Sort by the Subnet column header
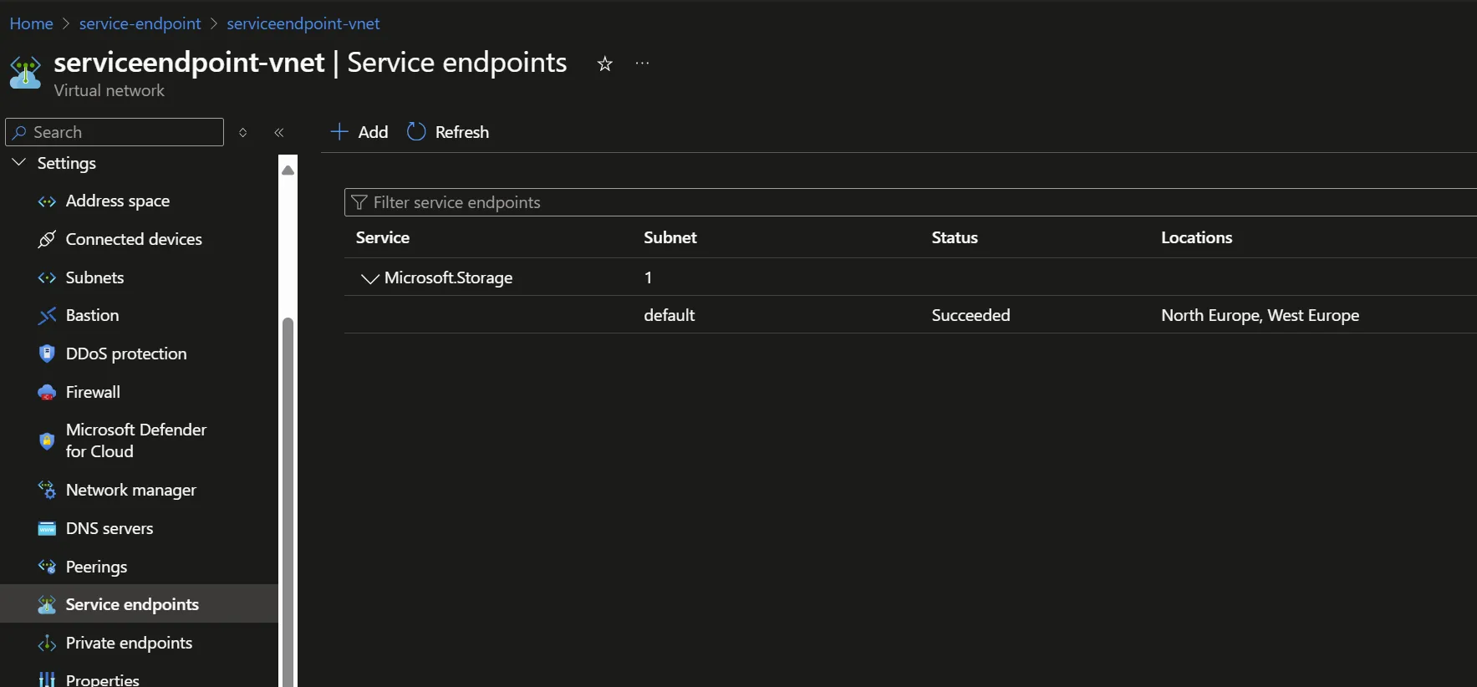This screenshot has height=687, width=1477. point(670,238)
